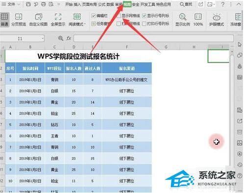Click the 查找 search button
The image size is (244, 193).
pyautogui.click(x=186, y=4)
